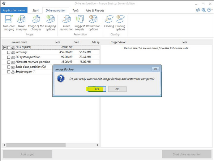
Task: Select the Recovery row label
Action: [21, 52]
